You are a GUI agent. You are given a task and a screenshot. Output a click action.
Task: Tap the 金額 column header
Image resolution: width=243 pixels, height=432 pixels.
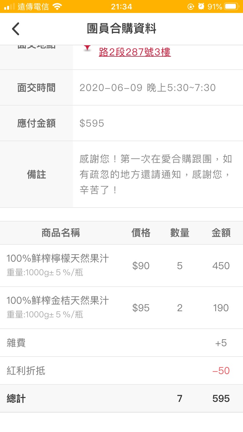click(221, 233)
